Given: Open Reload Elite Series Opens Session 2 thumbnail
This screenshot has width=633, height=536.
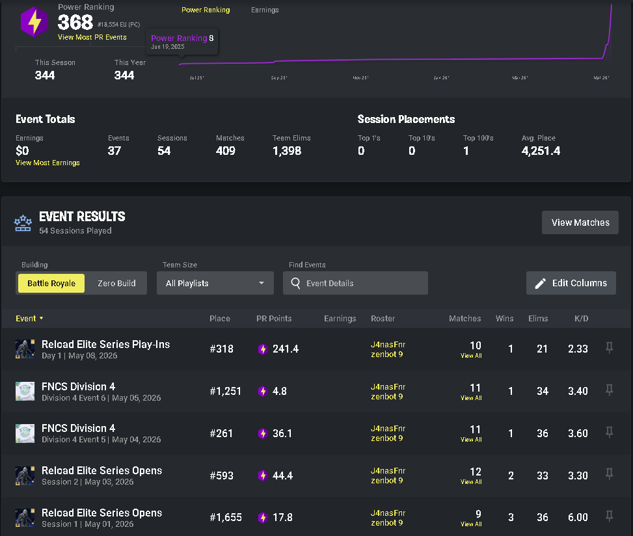Looking at the screenshot, I should click(25, 476).
